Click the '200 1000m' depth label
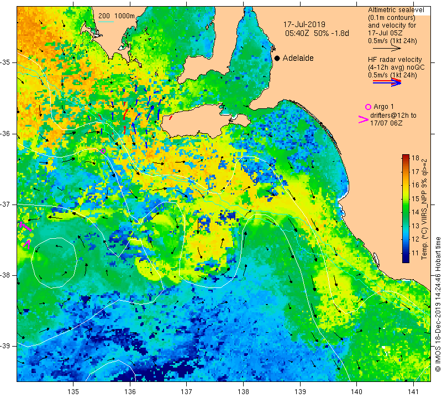The width and height of the screenshot is (442, 398). [x=117, y=16]
